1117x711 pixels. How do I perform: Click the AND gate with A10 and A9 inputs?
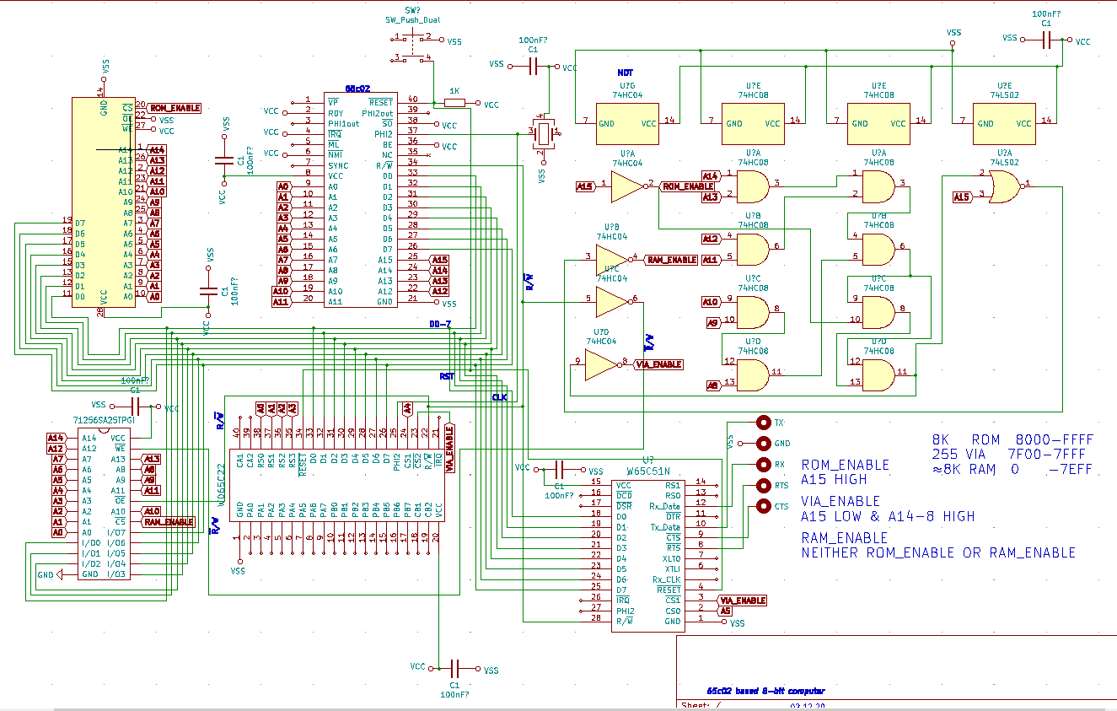coord(751,312)
